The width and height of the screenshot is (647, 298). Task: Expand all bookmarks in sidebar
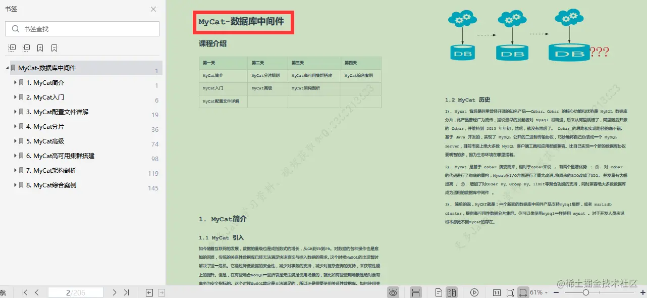[x=12, y=47]
